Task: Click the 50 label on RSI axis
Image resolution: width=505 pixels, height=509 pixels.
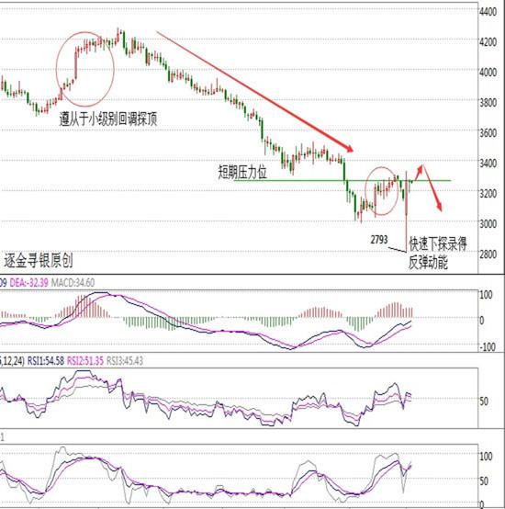Action: pos(484,402)
